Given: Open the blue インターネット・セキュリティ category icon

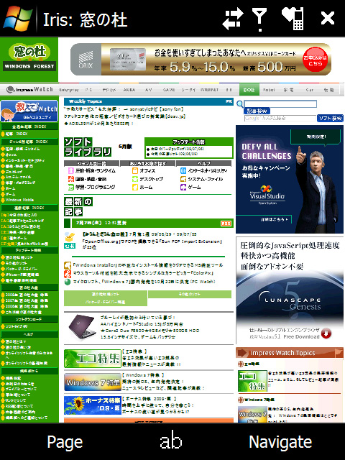Looking at the screenshot, I should [183, 171].
